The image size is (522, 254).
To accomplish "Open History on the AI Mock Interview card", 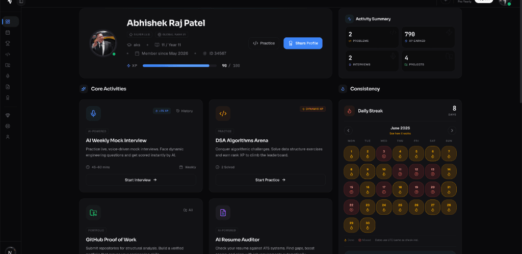I will pyautogui.click(x=185, y=111).
